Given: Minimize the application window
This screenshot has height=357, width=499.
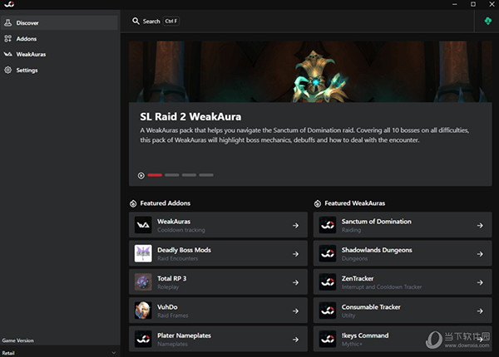Looking at the screenshot, I should coord(455,4).
